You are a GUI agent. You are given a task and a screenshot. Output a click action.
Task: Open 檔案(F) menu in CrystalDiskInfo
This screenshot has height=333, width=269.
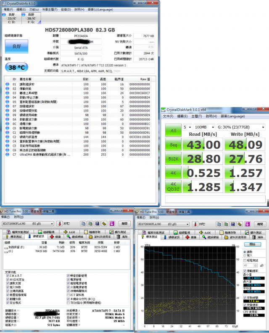coord(8,10)
